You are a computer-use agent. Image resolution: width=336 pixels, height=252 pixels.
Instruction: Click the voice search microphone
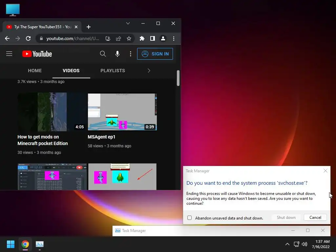coord(117,54)
